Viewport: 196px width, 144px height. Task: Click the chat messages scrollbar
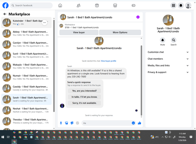pyautogui.click(x=141, y=80)
